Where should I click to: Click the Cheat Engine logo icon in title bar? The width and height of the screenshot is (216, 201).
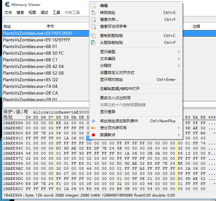pos(7,4)
